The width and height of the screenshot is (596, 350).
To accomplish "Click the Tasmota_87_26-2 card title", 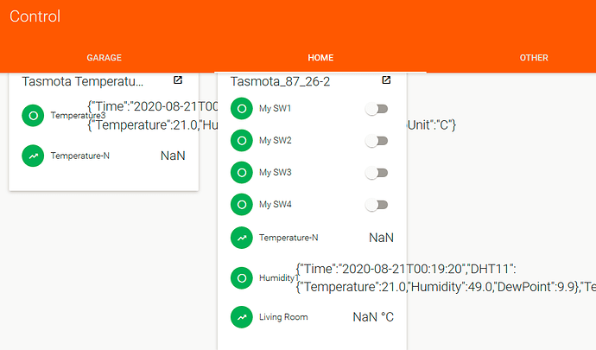I will pos(280,81).
